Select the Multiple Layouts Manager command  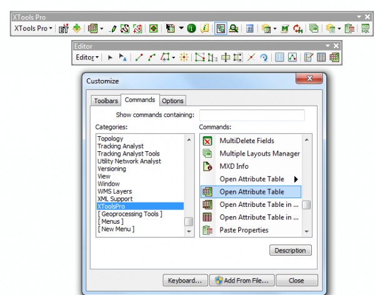251,153
